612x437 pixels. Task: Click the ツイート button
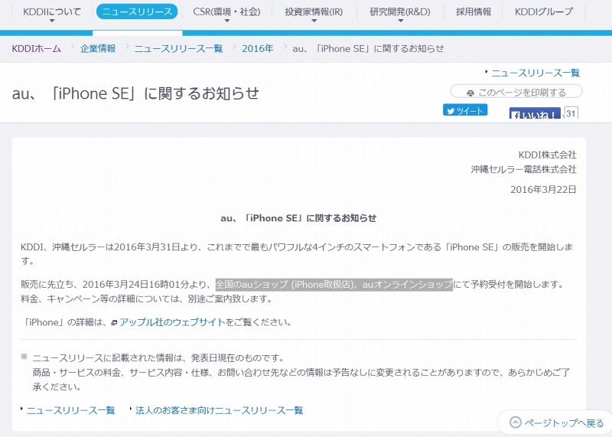pos(465,110)
